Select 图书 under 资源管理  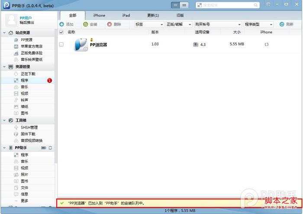point(28,113)
